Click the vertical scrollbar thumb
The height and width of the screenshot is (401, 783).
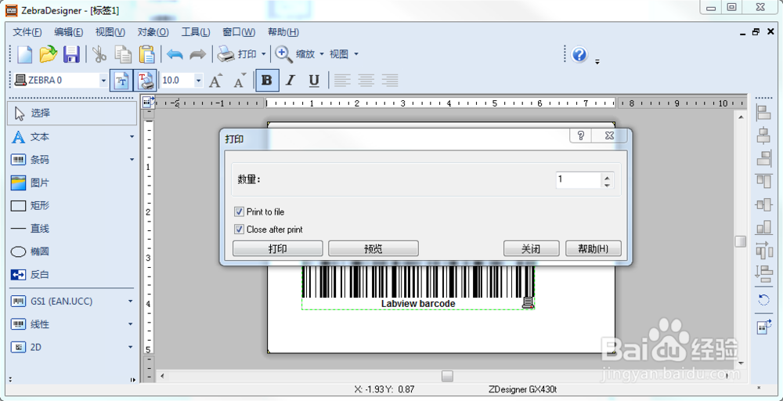tap(741, 242)
